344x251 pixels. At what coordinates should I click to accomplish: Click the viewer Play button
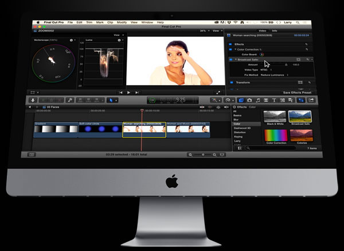pos(129,92)
